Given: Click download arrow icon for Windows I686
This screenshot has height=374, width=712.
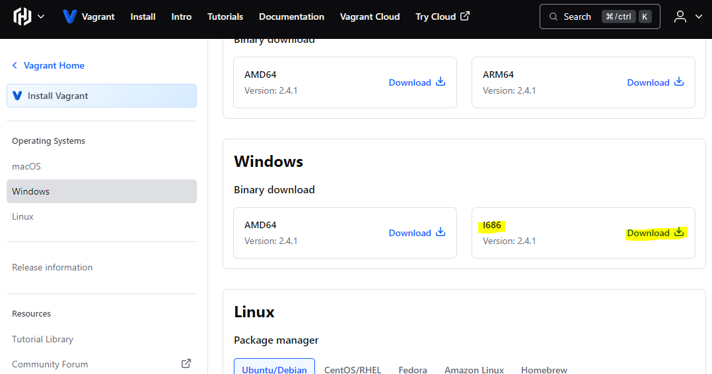Looking at the screenshot, I should click(x=679, y=232).
